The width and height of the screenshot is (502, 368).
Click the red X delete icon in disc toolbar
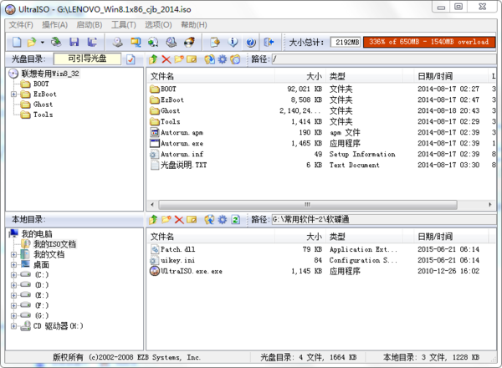(x=166, y=59)
